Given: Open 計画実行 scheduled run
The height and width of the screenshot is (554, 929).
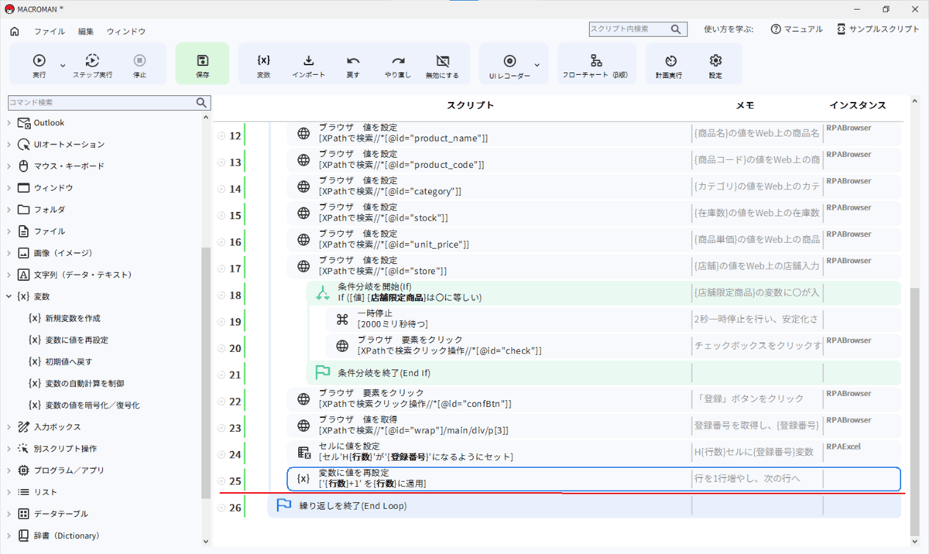Looking at the screenshot, I should click(x=670, y=65).
